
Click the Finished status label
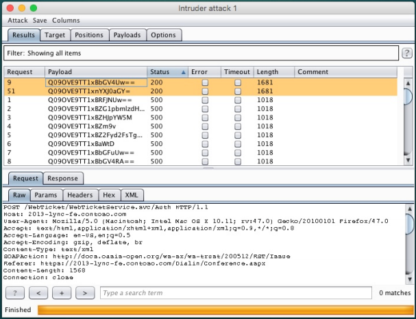(18, 310)
